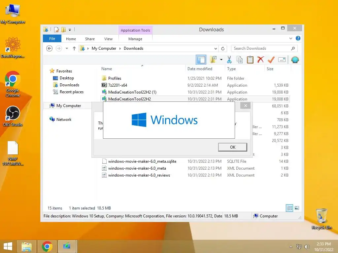This screenshot has width=338, height=253.
Task: Open the Start button on the taskbar
Action: pos(8,246)
